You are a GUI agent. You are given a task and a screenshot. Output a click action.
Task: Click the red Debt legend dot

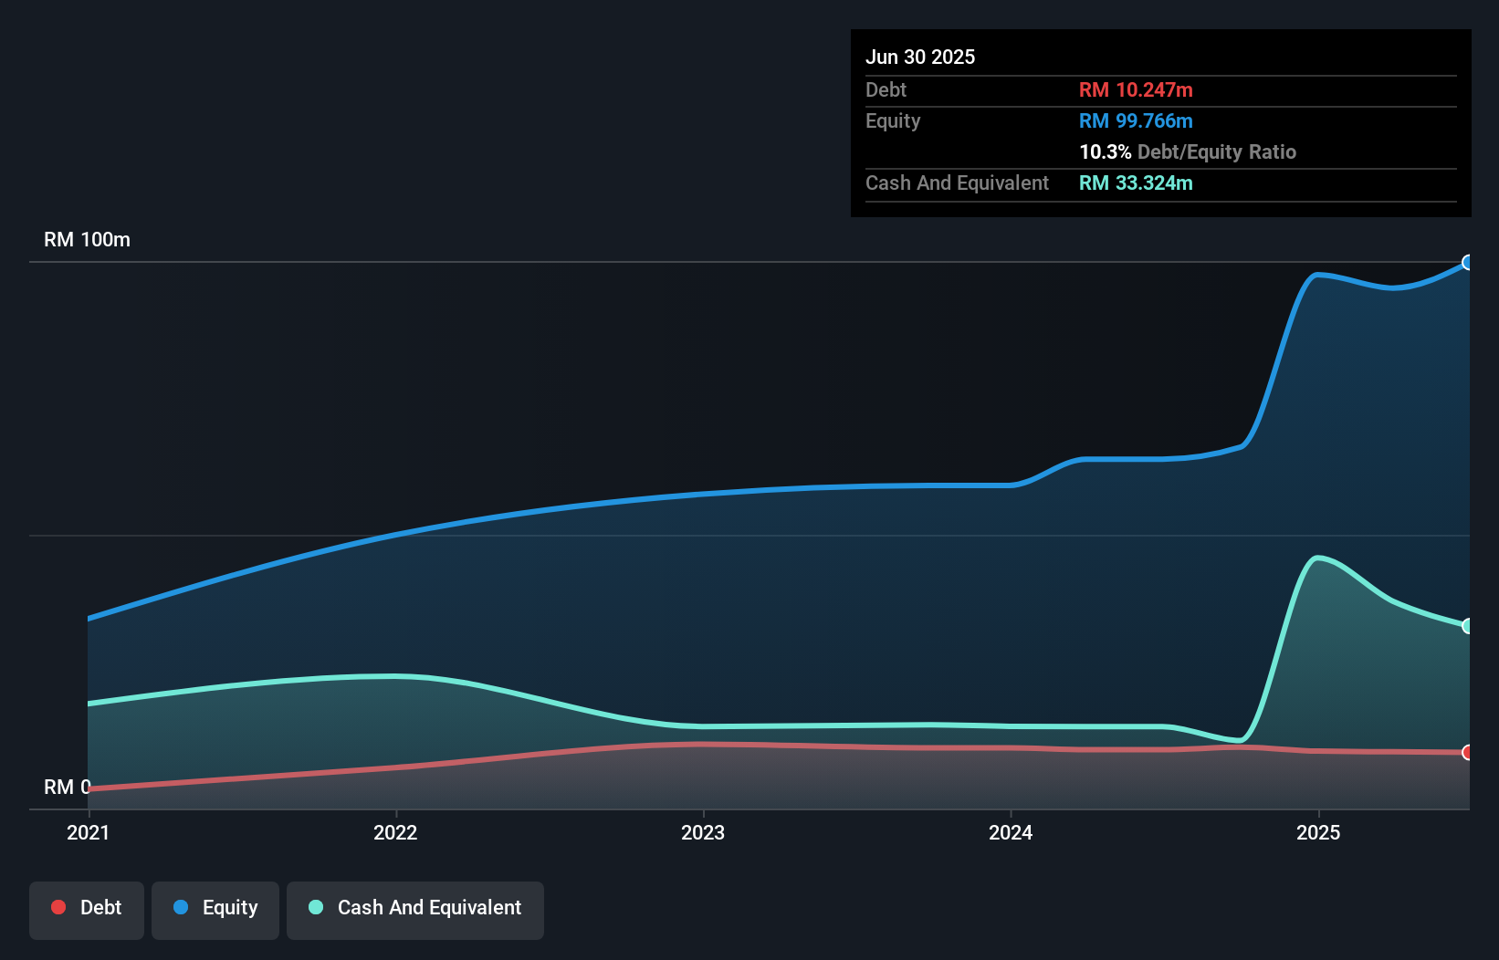(x=58, y=907)
